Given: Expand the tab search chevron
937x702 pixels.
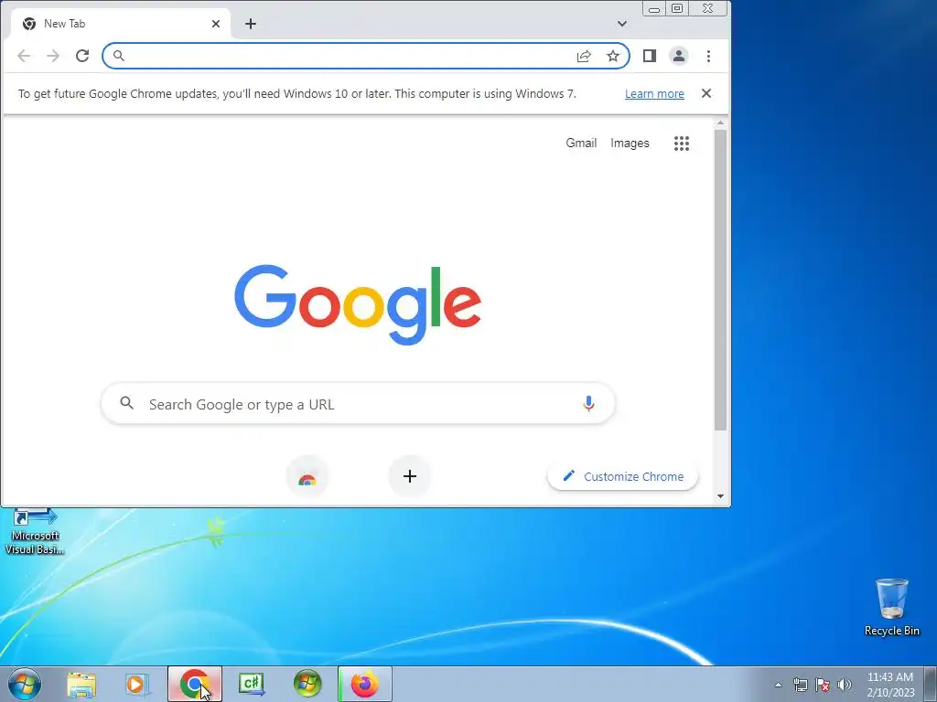Looking at the screenshot, I should (x=622, y=24).
